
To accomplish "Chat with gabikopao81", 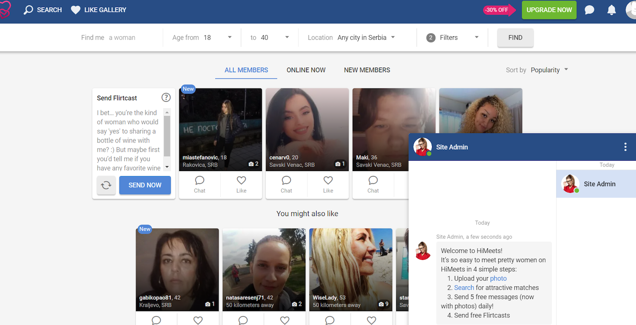I will [156, 320].
